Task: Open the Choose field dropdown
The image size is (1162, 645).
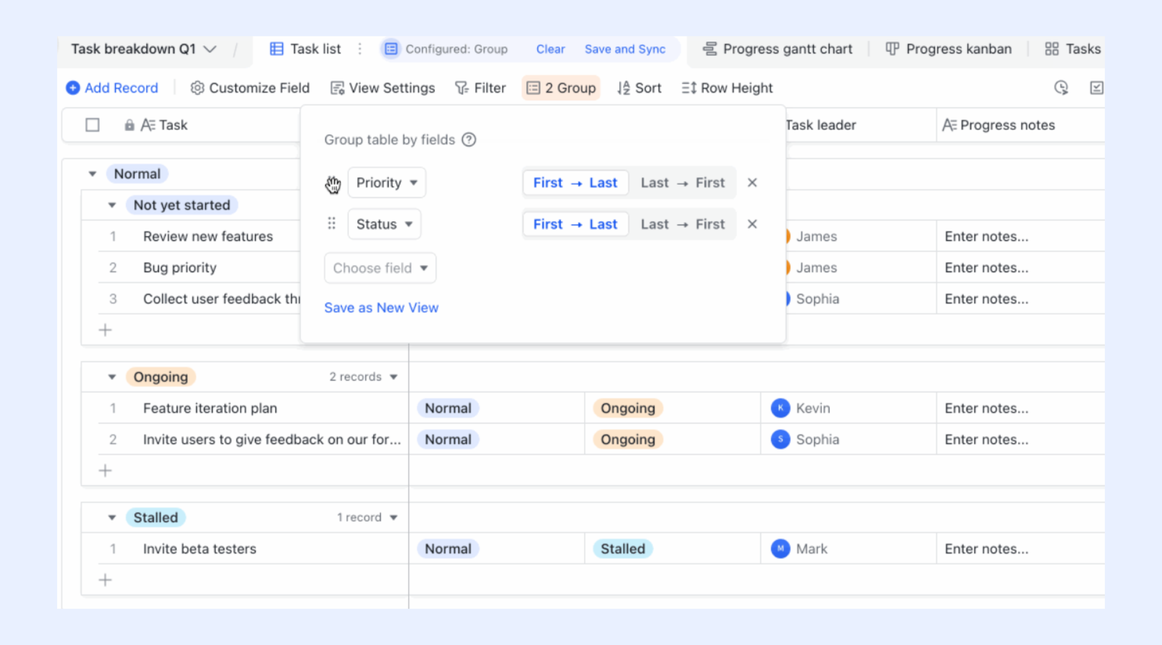Action: [x=380, y=268]
